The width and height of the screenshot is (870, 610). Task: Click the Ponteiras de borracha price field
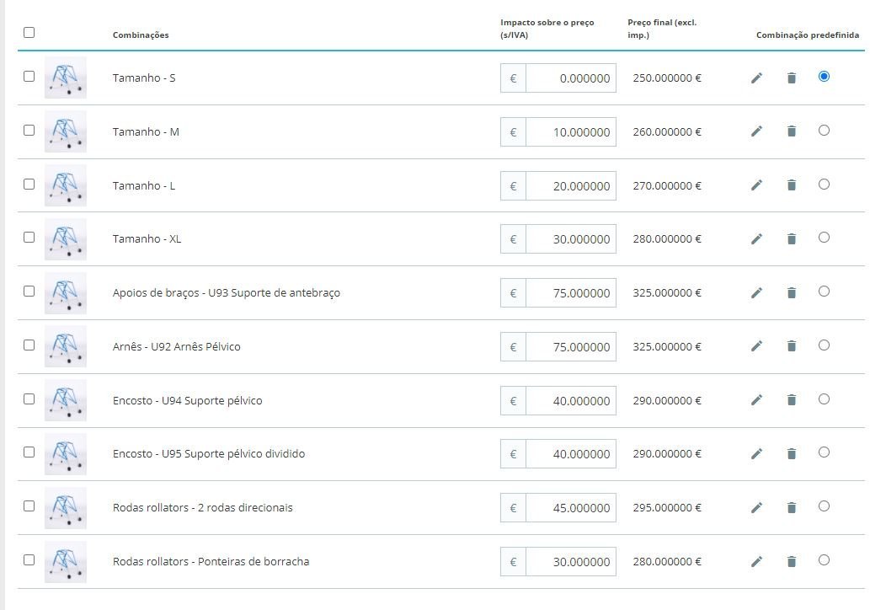[571, 562]
